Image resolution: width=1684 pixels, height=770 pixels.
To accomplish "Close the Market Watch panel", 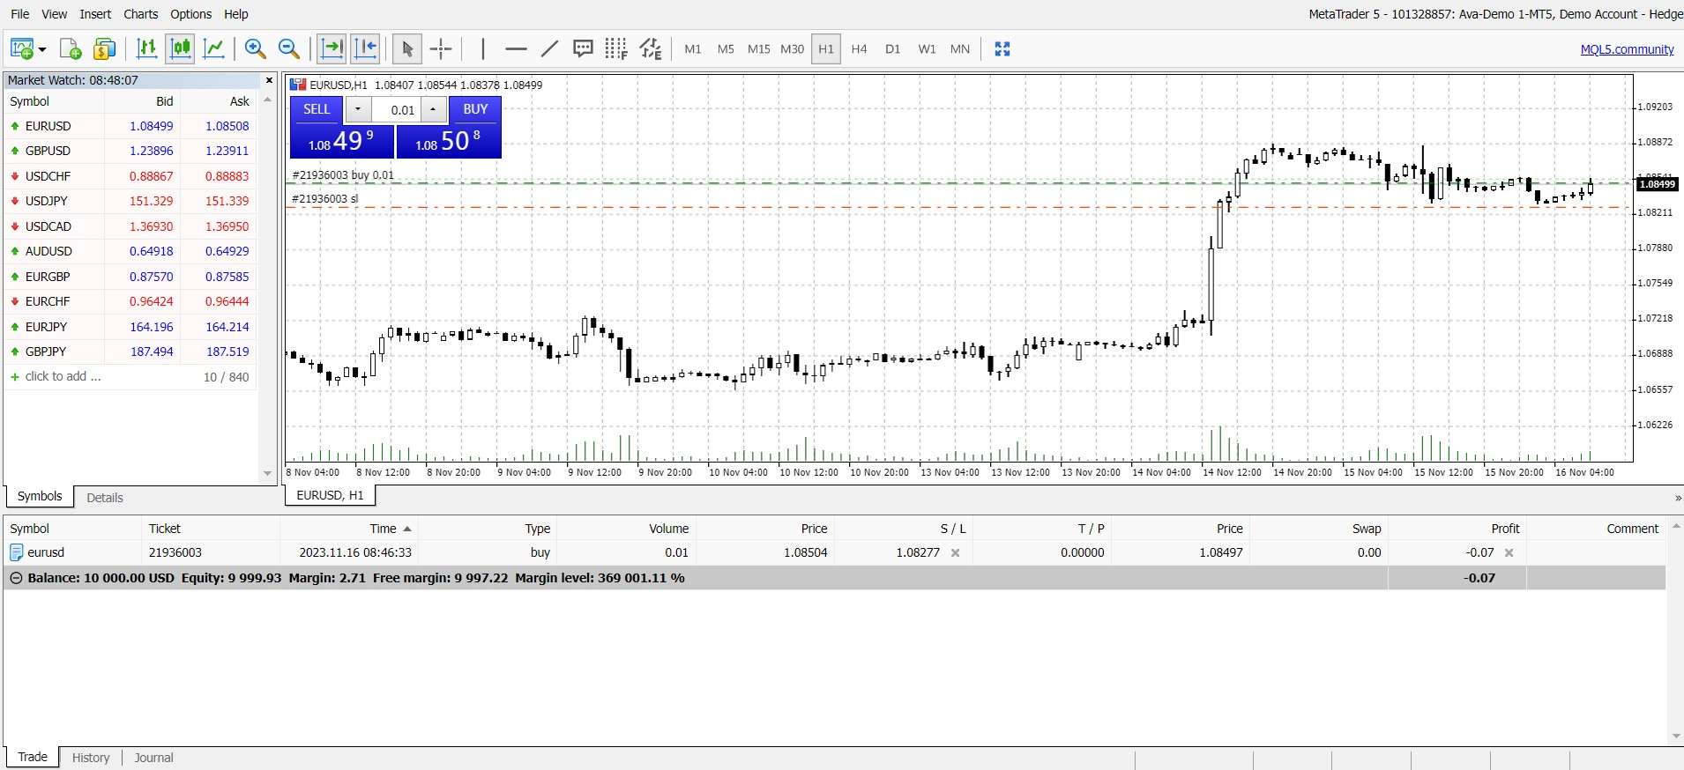I will tap(269, 80).
